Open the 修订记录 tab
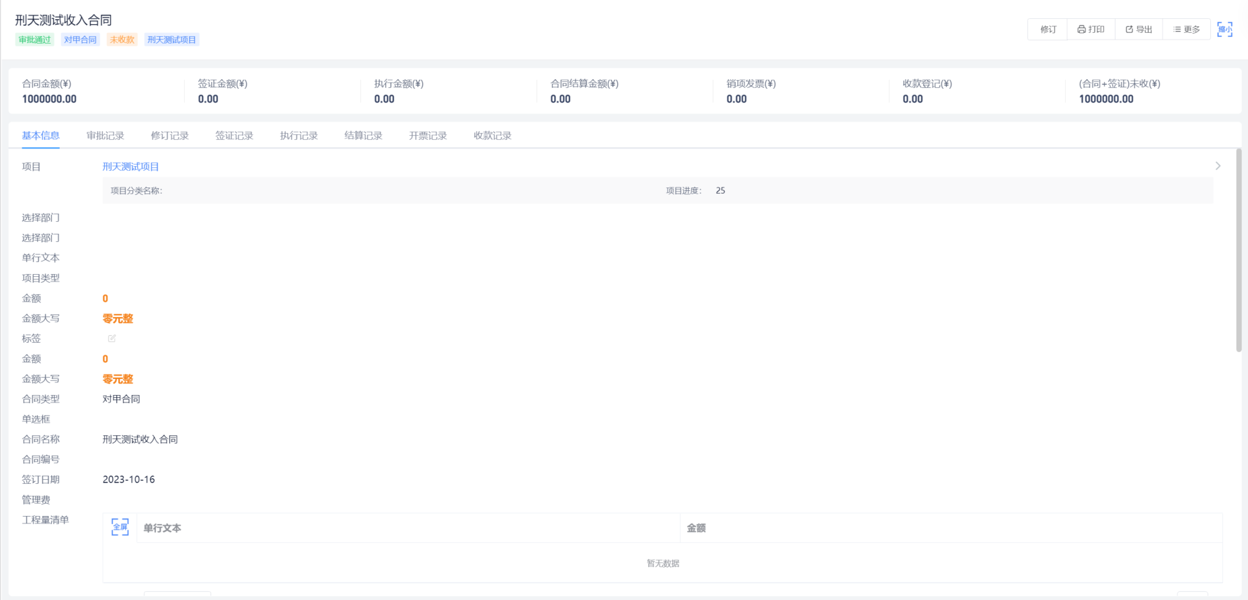Image resolution: width=1248 pixels, height=600 pixels. tap(169, 136)
